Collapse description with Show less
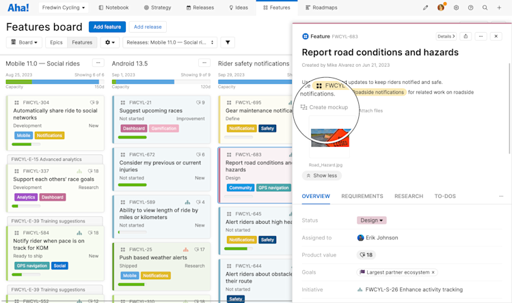512x303 pixels. click(322, 175)
